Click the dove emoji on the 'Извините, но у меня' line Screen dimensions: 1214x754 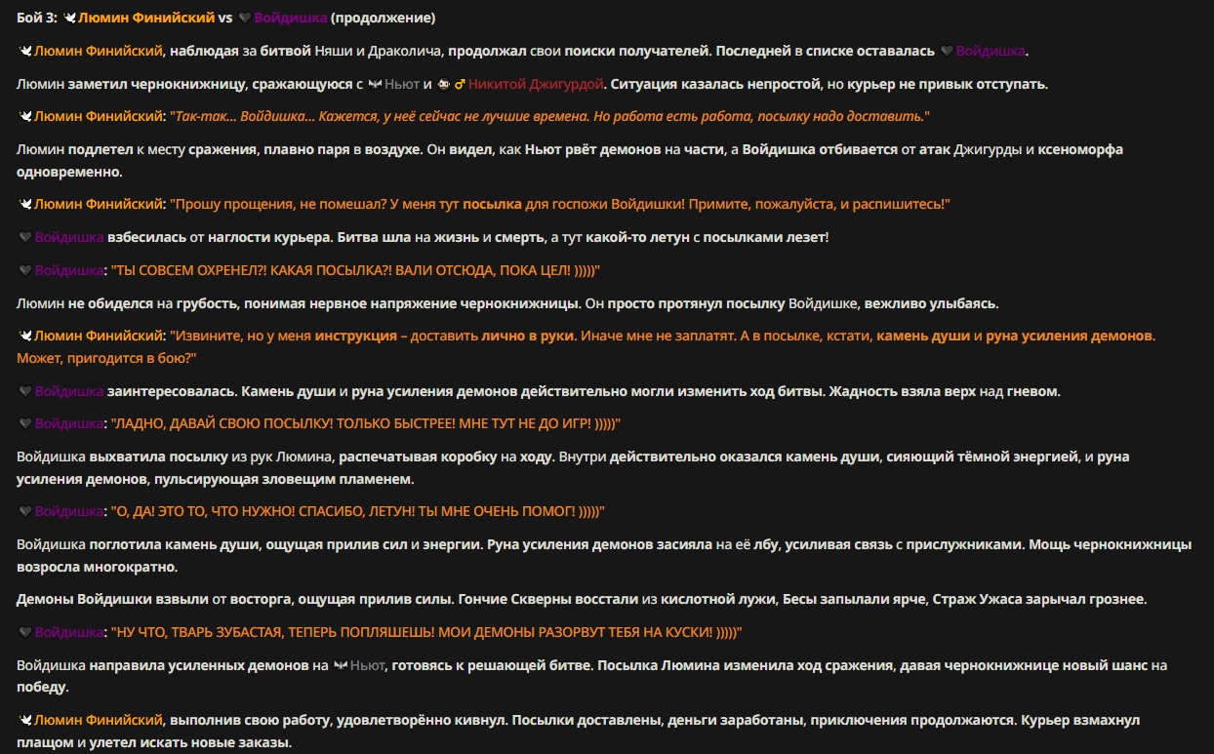(25, 336)
